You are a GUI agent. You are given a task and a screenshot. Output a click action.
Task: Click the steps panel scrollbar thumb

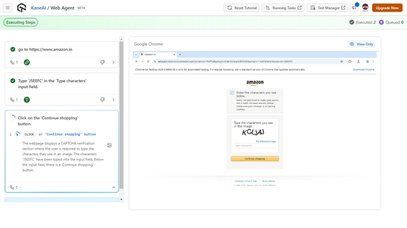click(121, 115)
